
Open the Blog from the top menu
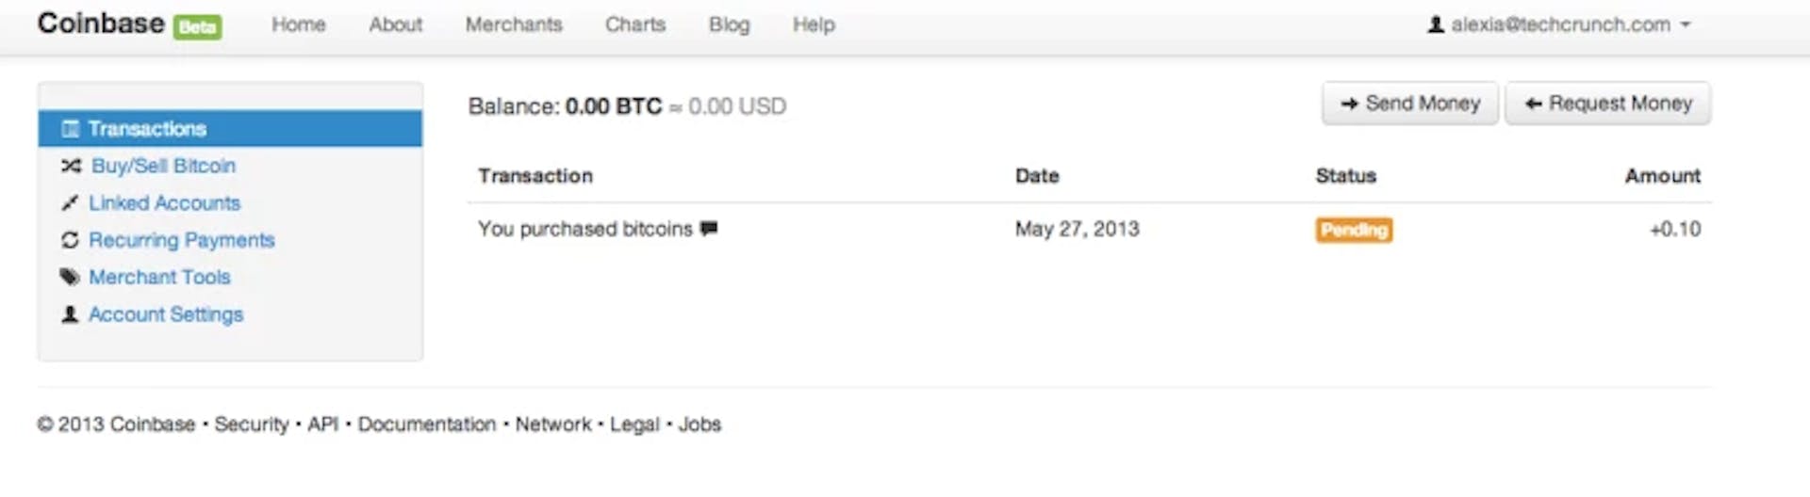730,24
